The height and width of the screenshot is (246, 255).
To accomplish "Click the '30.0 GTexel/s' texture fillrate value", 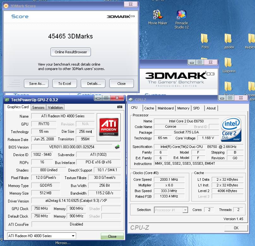I will [105, 178].
